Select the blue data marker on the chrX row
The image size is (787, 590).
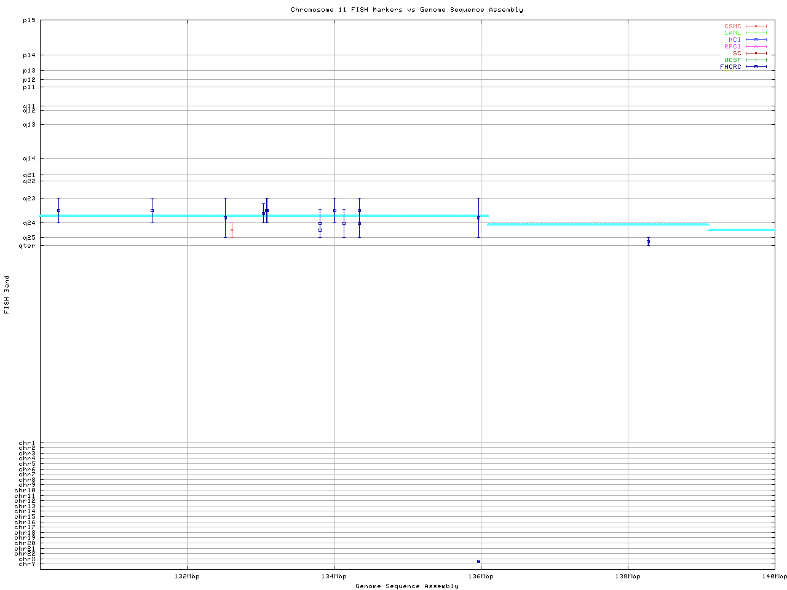click(478, 561)
